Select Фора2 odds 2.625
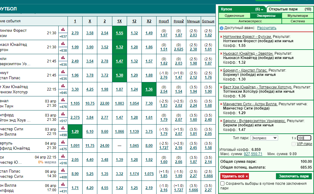Image resolution: width=314 pixels, height=194 pixels. click(x=179, y=49)
